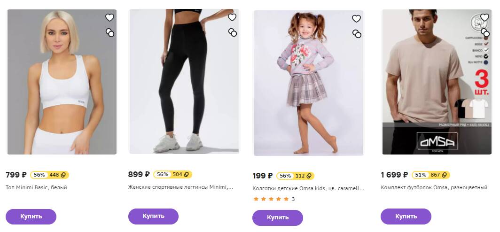This screenshot has height=232, width=500.
Task: Open Колготки детские Omsa kids title
Action: click(308, 188)
